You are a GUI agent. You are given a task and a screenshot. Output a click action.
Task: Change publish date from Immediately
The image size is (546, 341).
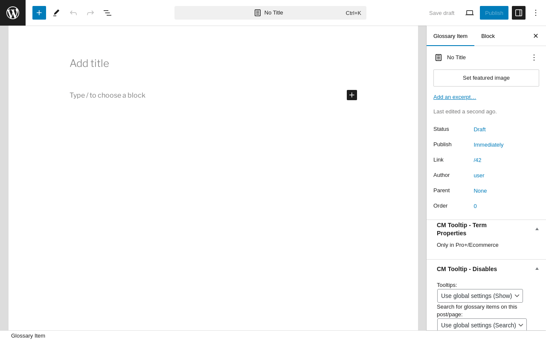point(488,145)
